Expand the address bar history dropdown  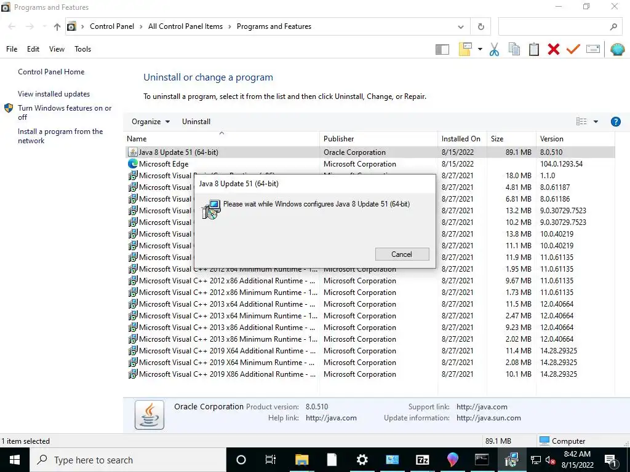pos(460,27)
